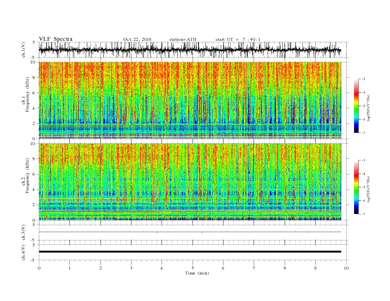Click the "-6" tick on lower colorbar
Viewport: 390px width, 301px height.
pyautogui.click(x=363, y=201)
